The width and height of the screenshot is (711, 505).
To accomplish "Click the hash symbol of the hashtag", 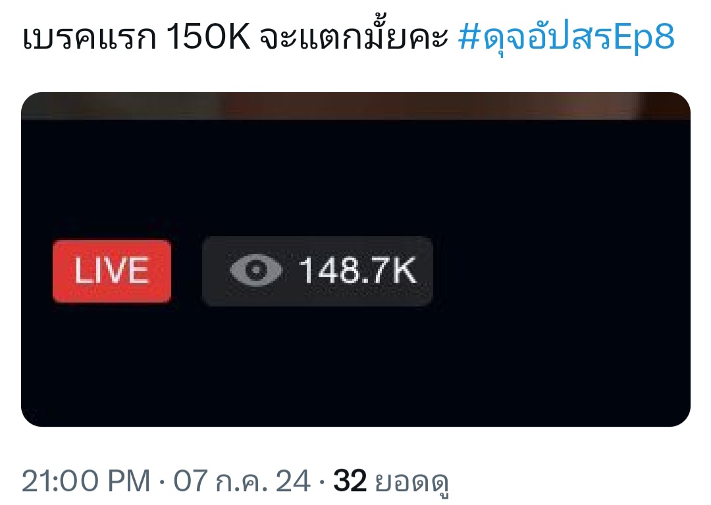I will click(x=469, y=37).
